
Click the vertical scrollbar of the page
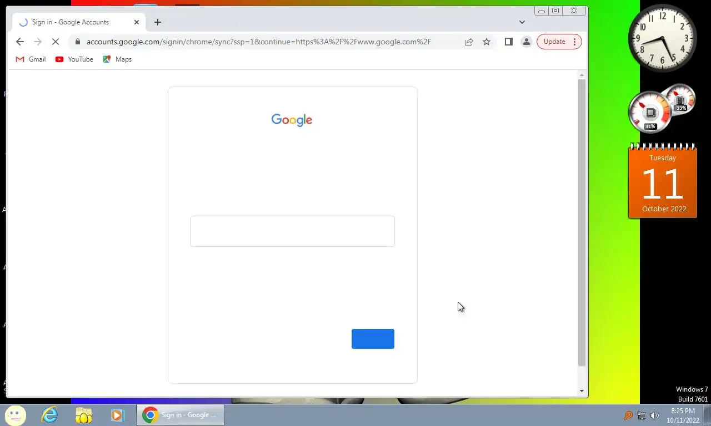tap(582, 222)
